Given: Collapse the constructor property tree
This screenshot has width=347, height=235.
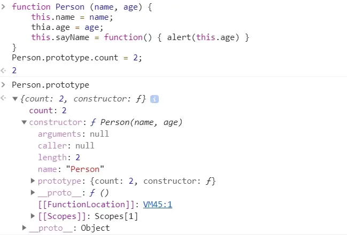Looking at the screenshot, I should (24, 122).
